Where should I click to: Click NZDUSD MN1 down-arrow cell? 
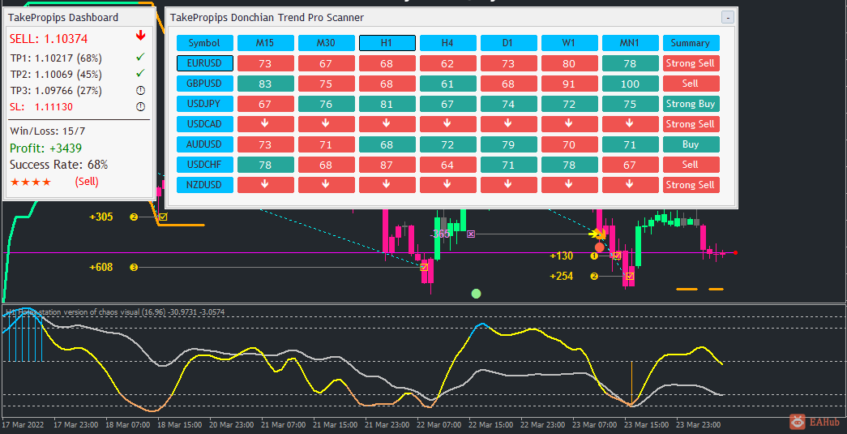631,185
